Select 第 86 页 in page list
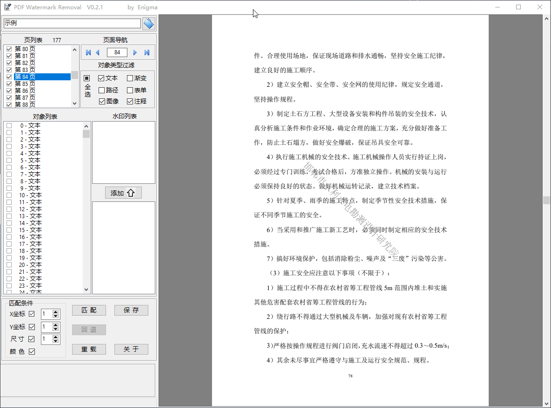 pos(25,91)
